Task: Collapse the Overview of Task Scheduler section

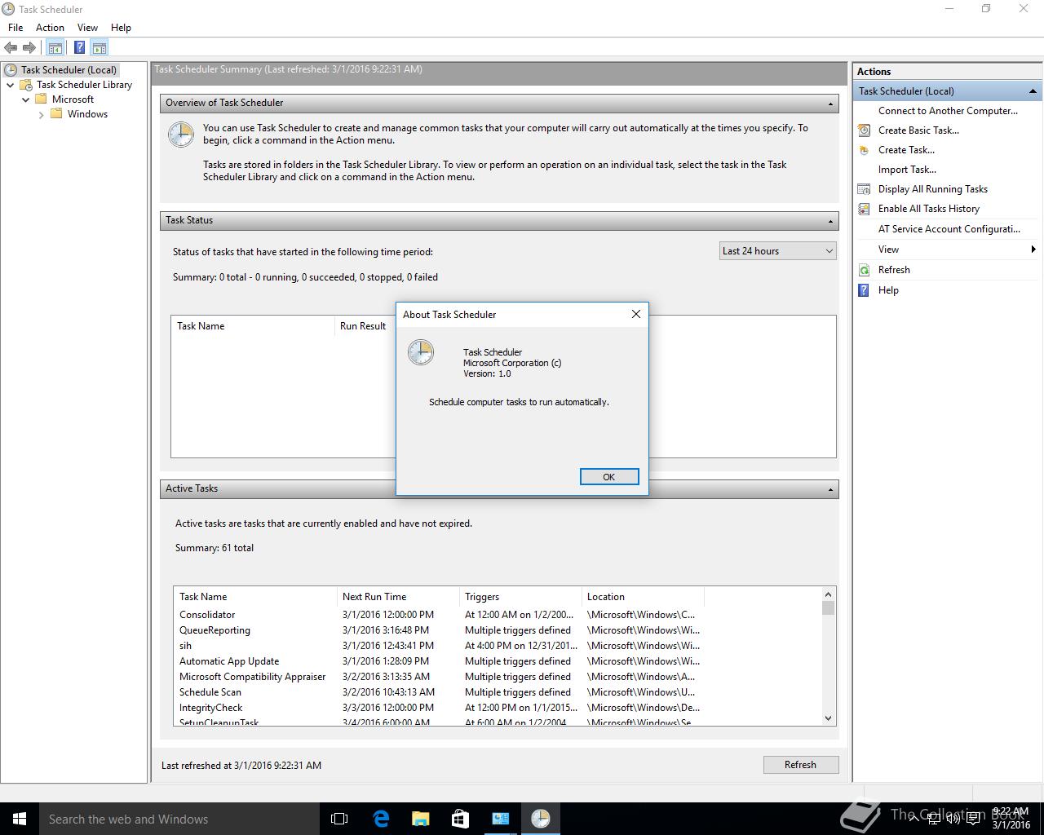Action: click(x=830, y=104)
